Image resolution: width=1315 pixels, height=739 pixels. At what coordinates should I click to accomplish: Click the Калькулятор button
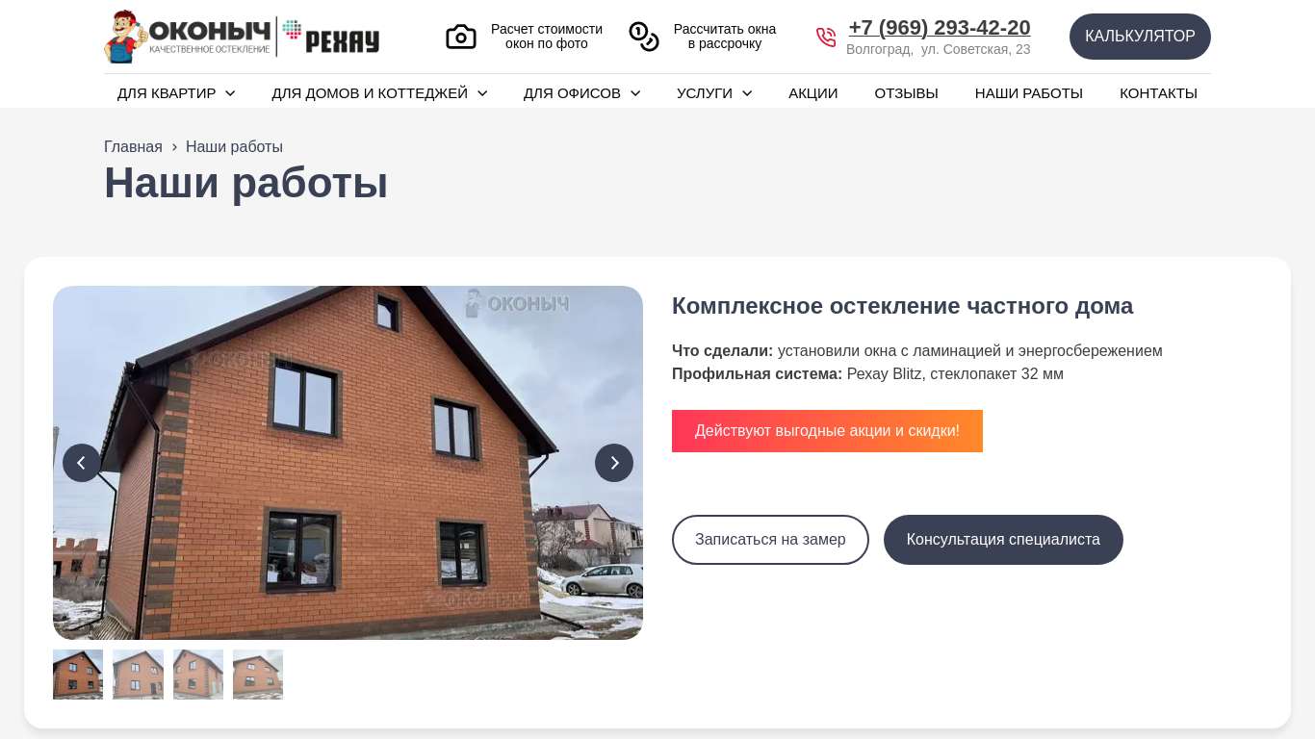click(1140, 37)
